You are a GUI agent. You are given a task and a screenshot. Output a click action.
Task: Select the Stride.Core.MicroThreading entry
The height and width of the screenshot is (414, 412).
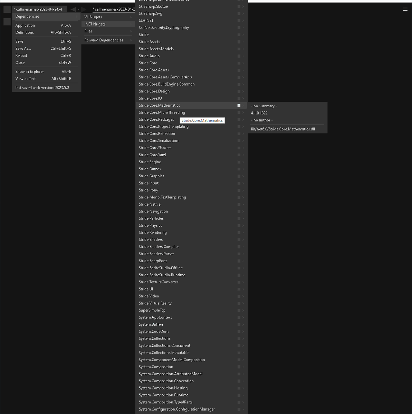pyautogui.click(x=192, y=112)
